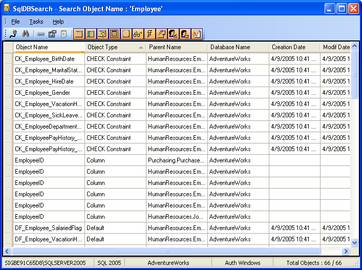Screen dimensions: 362x270
Task: Click the horizontal scrollbar left arrow
Action: (x=7, y=251)
